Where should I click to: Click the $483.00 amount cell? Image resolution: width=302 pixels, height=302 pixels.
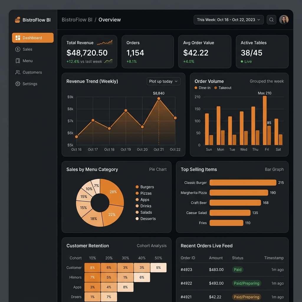tap(216, 270)
